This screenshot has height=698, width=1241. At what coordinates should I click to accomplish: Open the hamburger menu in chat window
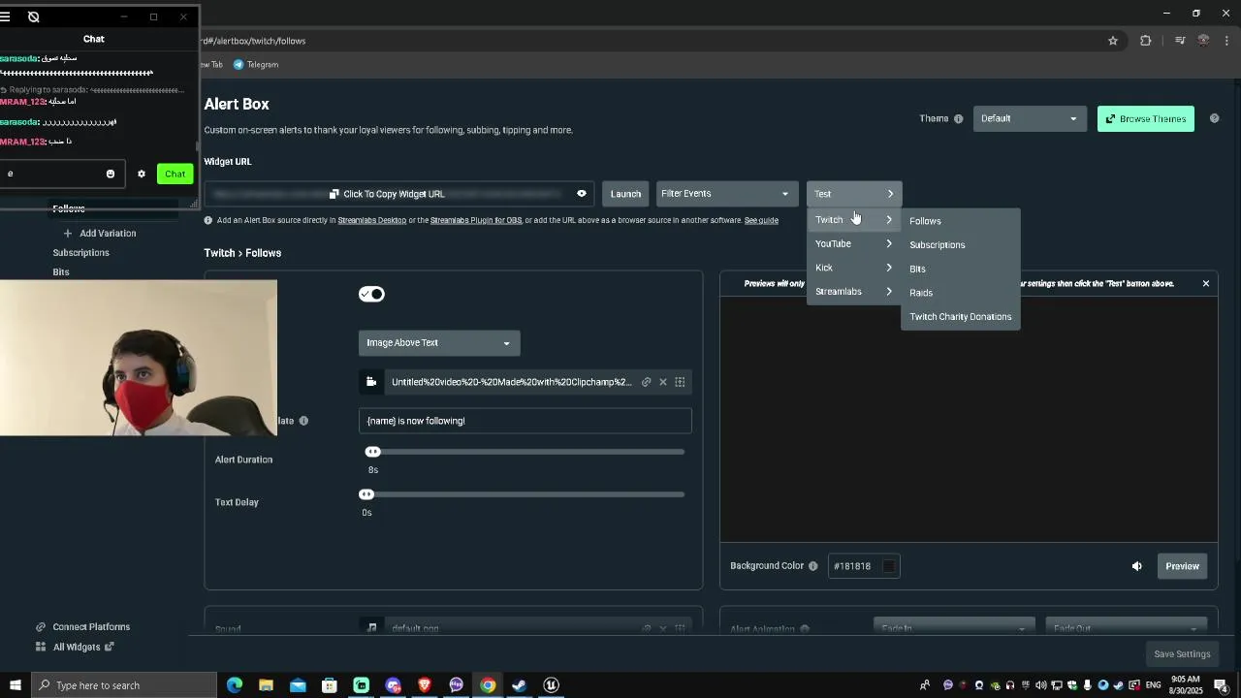5,16
